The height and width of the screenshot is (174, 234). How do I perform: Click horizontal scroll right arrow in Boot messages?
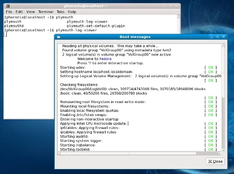coord(219,154)
